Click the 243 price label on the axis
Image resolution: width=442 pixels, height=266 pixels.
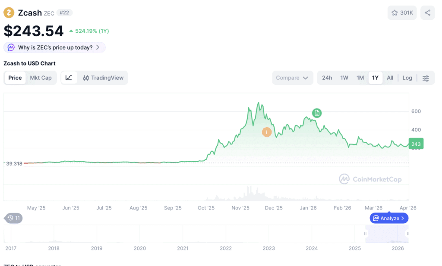click(x=415, y=144)
